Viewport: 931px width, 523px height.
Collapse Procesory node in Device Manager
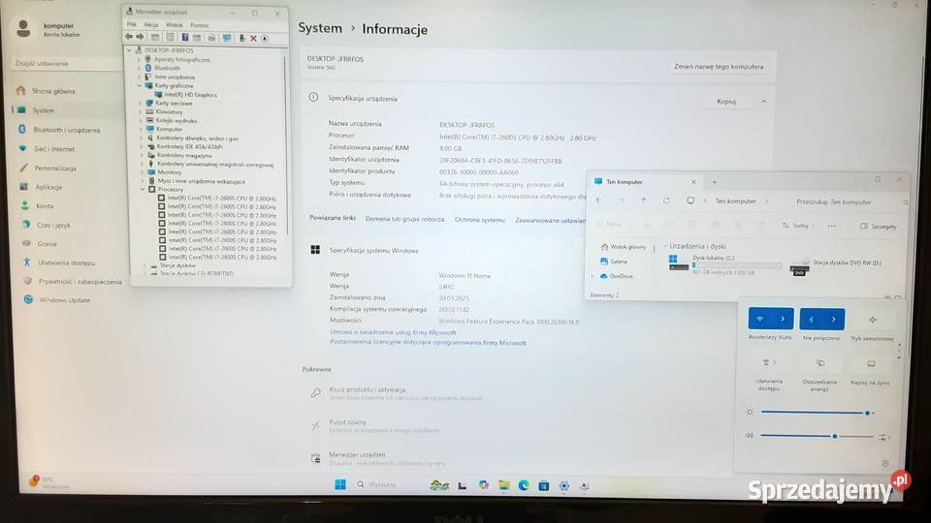143,189
